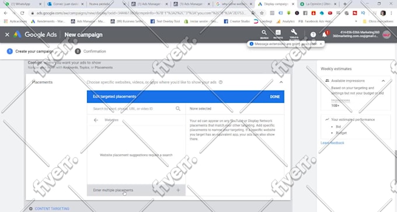397x212 pixels.
Task: Bookmark this page with star icon
Action: pyautogui.click(x=262, y=13)
